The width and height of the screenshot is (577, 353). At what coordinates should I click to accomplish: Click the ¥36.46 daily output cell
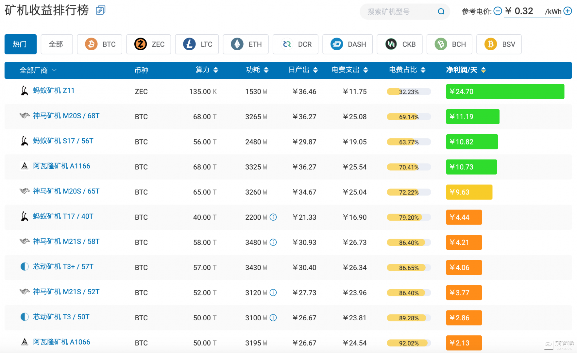pyautogui.click(x=304, y=92)
